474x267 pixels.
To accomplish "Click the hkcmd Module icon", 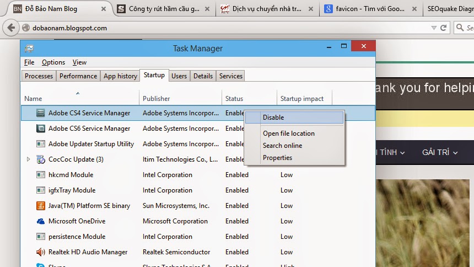I will click(40, 175).
